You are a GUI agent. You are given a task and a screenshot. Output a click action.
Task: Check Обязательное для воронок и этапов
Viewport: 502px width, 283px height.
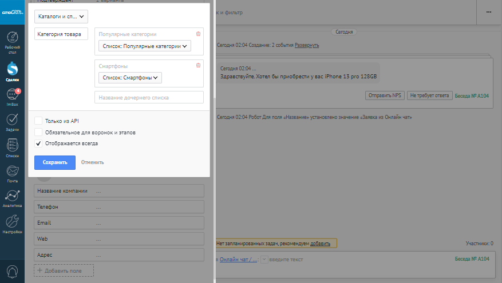coord(38,132)
